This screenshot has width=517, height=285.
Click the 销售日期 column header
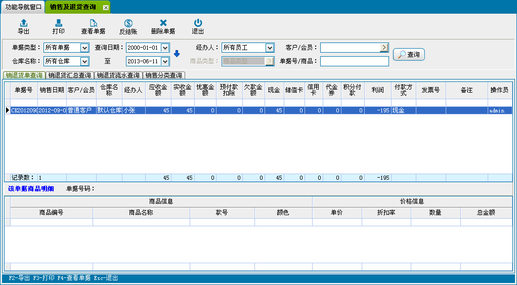pos(52,90)
